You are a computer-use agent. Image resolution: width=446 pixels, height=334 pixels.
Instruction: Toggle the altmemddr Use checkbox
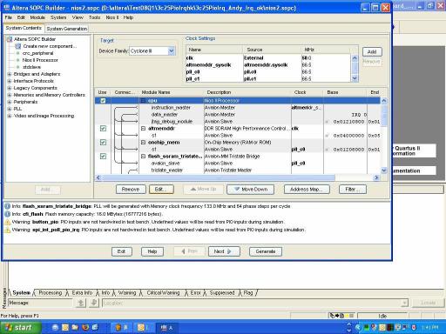coord(103,129)
